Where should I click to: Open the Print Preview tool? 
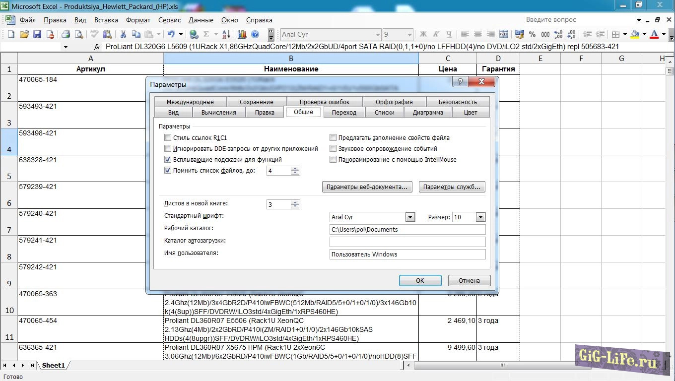click(78, 34)
